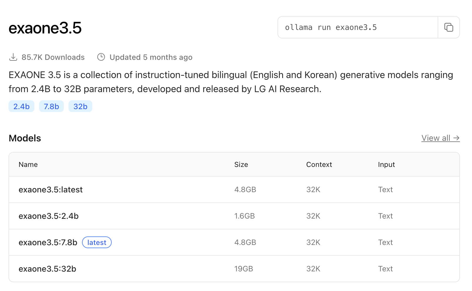Click the 19GB size value
Image resolution: width=472 pixels, height=291 pixels.
(244, 269)
